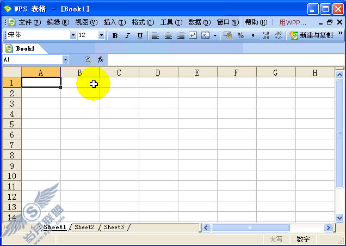
Task: Select the Book1 document tab
Action: click(x=24, y=48)
